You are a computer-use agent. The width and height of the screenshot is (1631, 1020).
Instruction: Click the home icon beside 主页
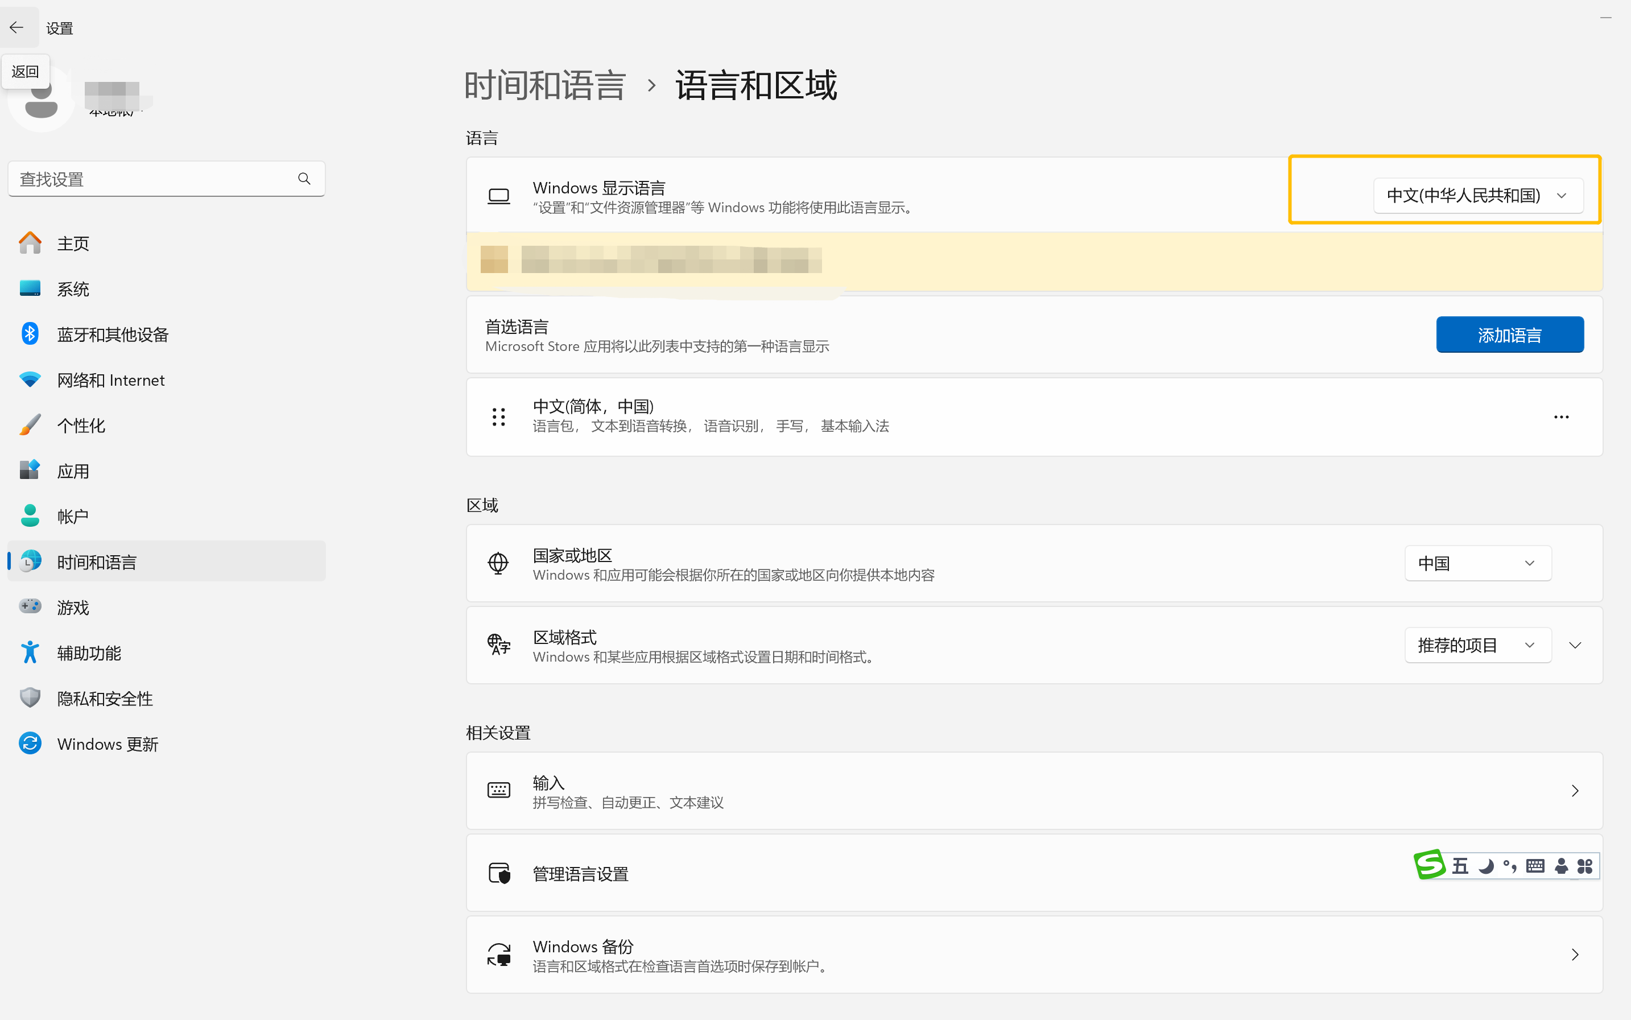coord(30,243)
